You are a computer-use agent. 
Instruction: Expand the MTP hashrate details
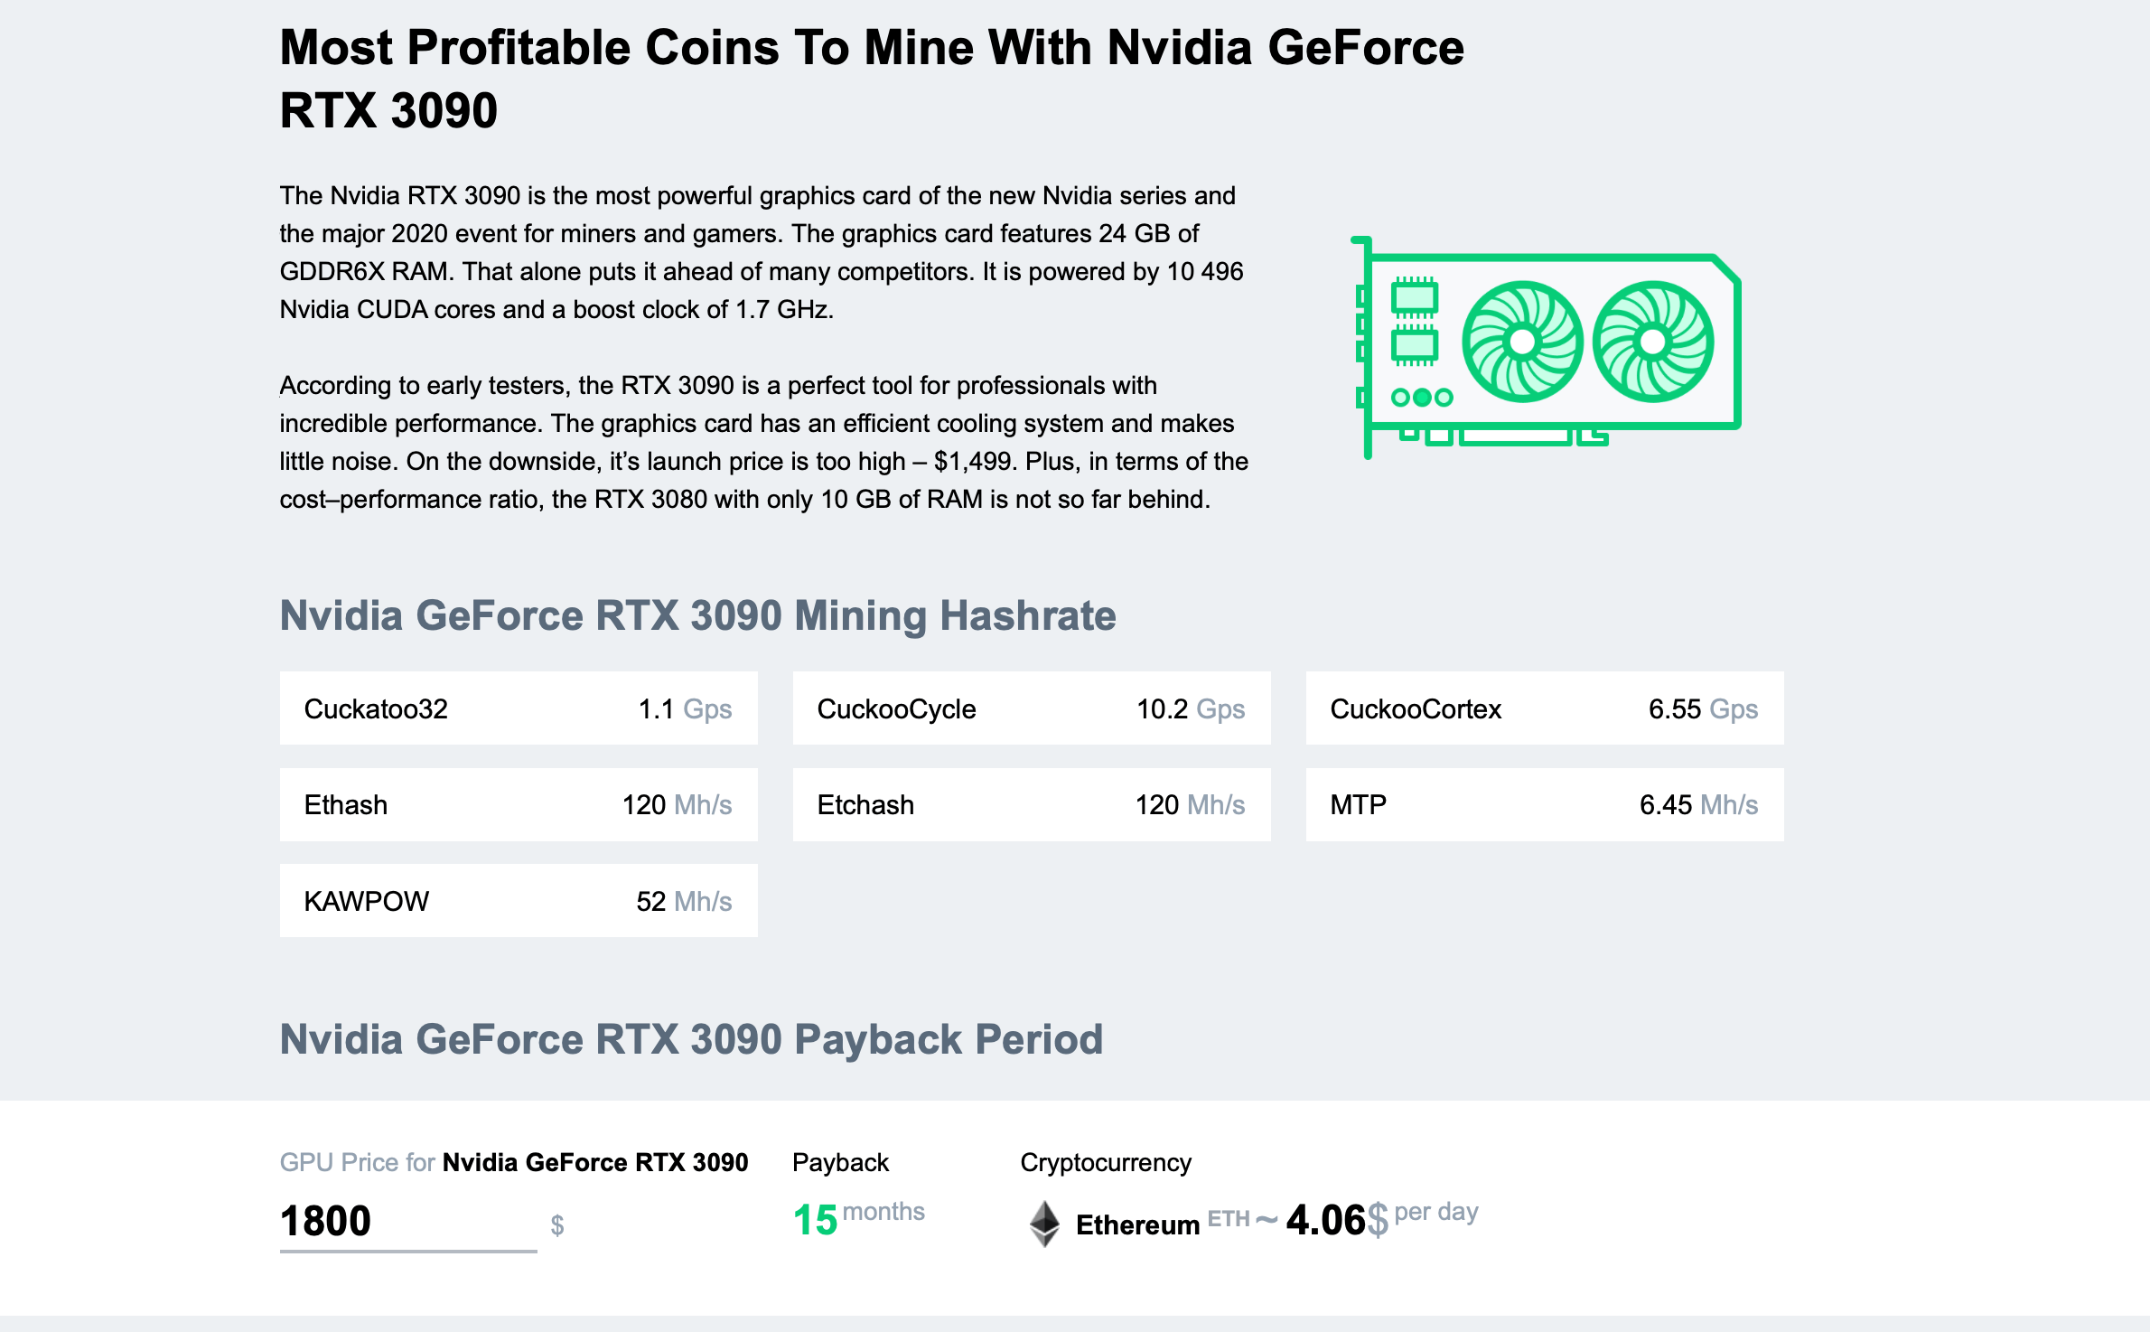pos(1549,805)
